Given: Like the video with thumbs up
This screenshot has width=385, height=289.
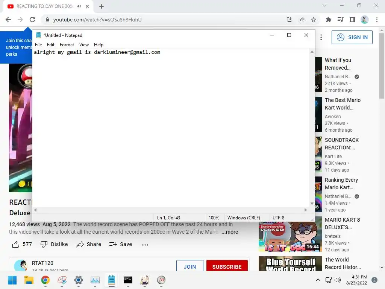Looking at the screenshot, I should [x=16, y=244].
